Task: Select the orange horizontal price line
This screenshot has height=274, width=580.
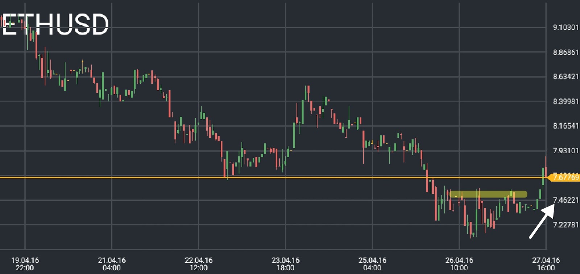Action: click(x=273, y=178)
